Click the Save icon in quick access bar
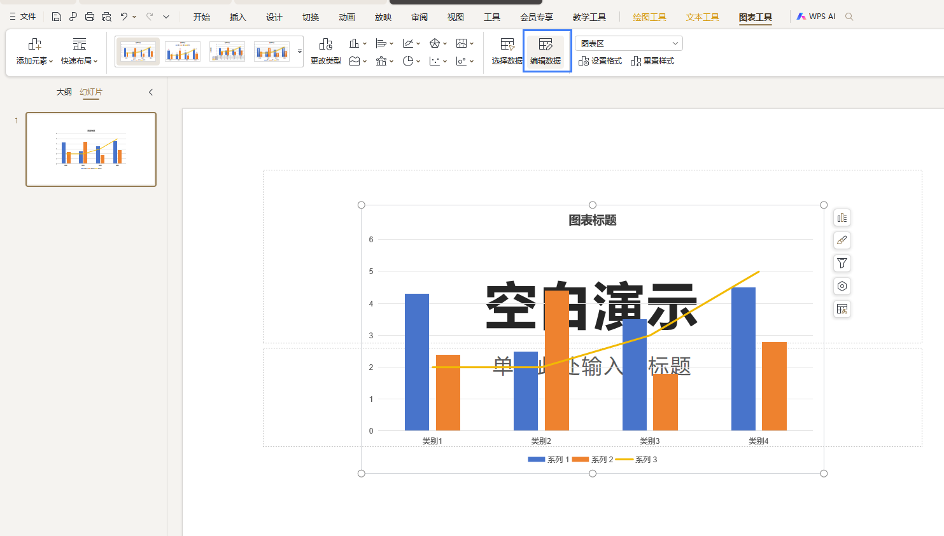 pyautogui.click(x=57, y=17)
